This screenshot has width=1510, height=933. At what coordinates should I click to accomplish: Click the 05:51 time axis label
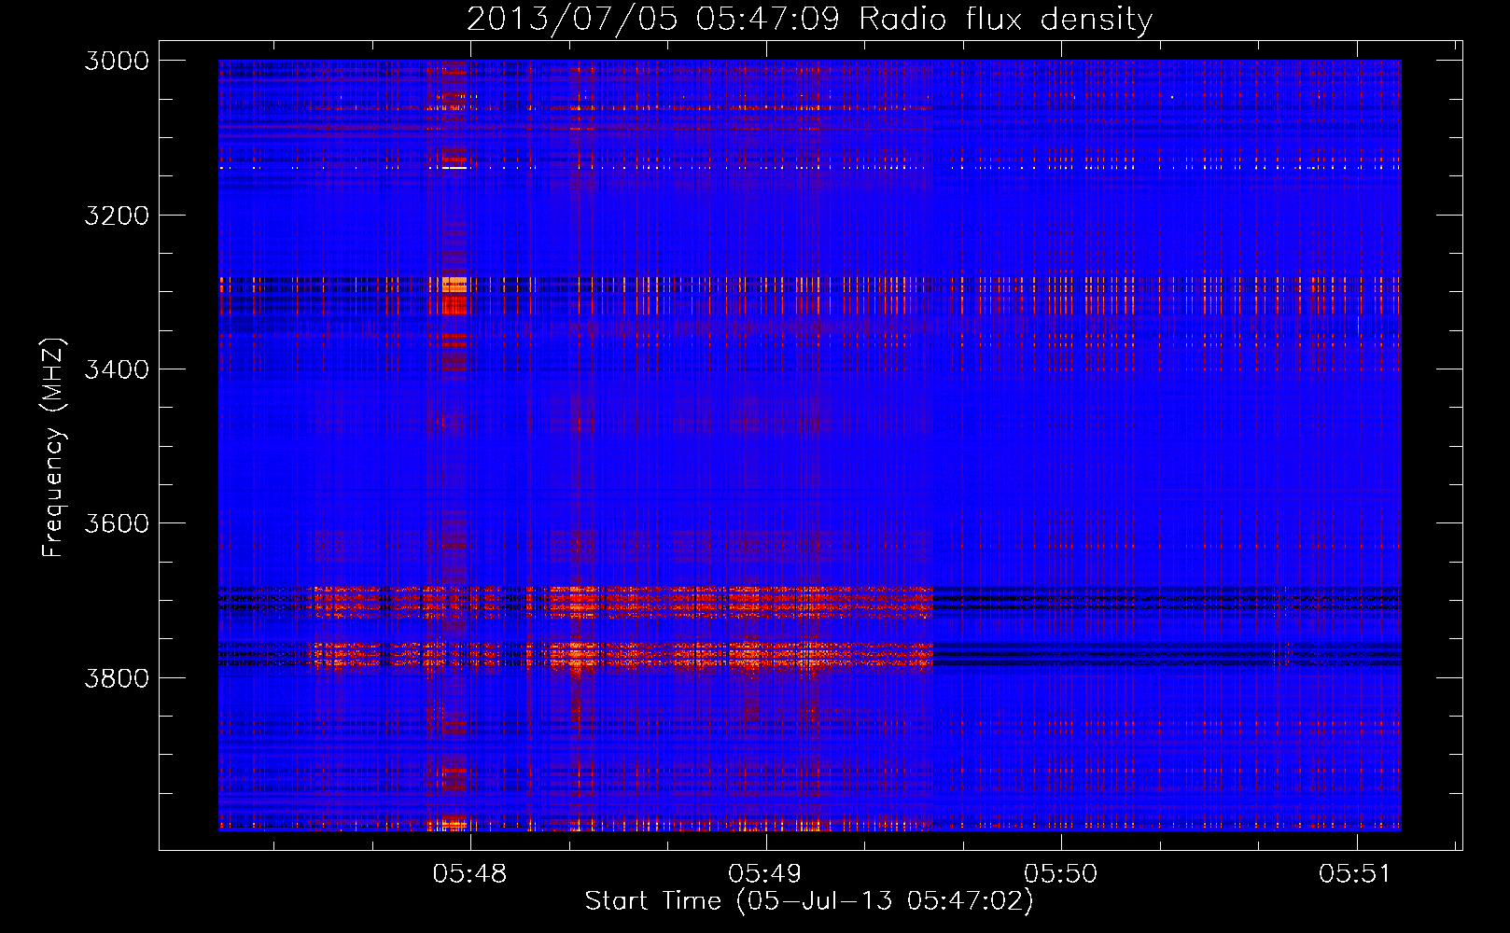(x=1355, y=874)
